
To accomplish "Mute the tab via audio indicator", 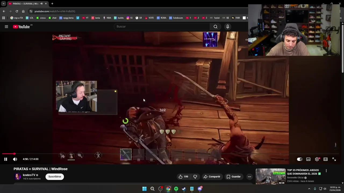I will tap(41, 3).
